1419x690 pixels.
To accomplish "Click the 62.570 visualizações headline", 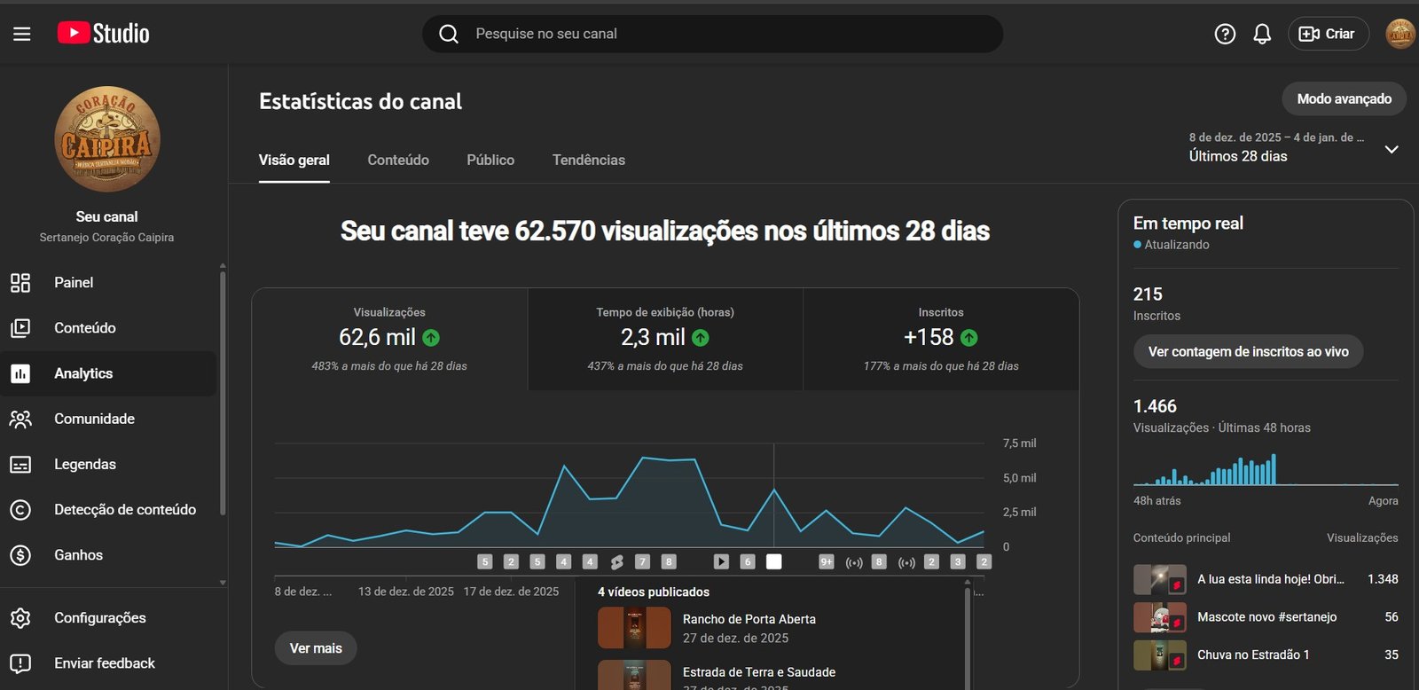I will point(665,231).
